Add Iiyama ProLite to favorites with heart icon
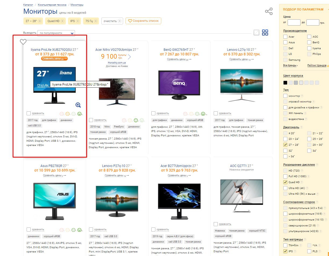Image resolution: width=329 pixels, height=256 pixels. pos(23,42)
